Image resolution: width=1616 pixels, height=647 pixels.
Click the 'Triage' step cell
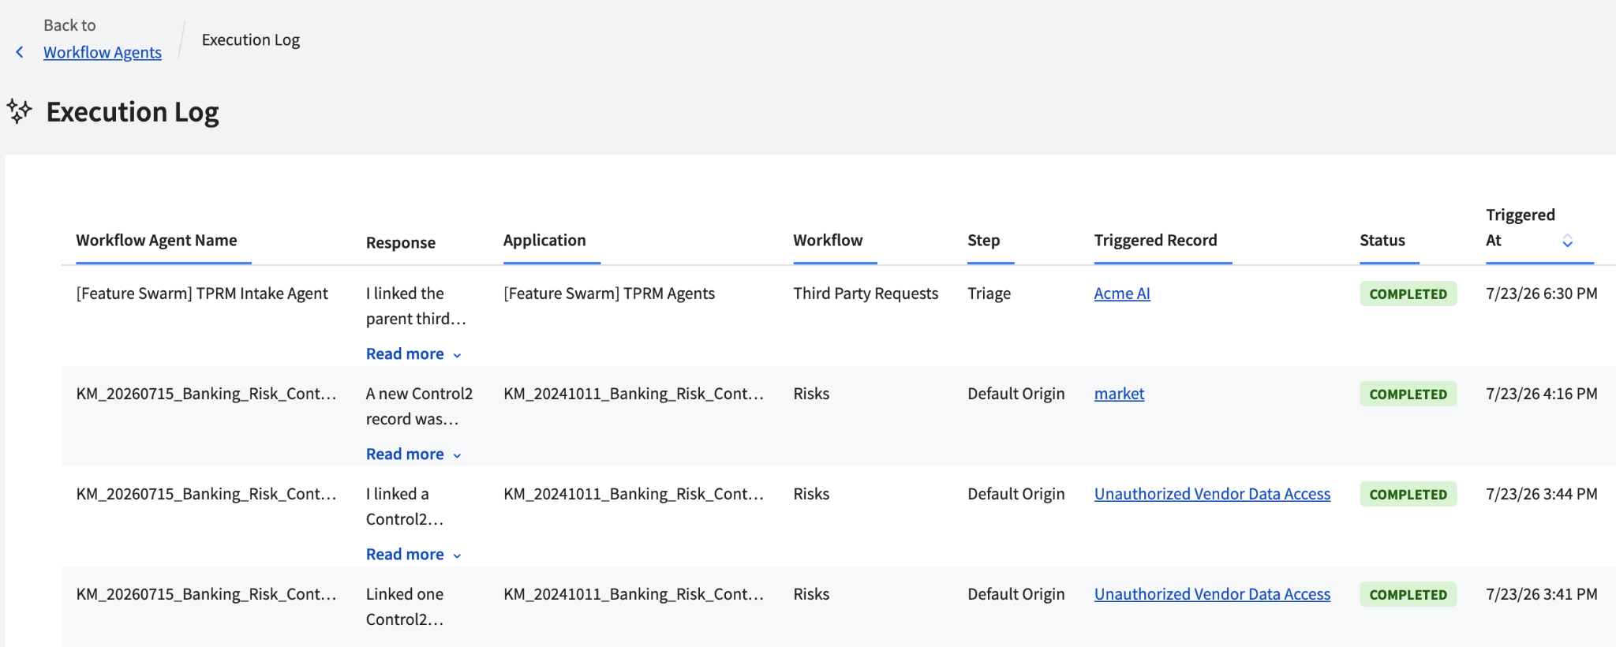pyautogui.click(x=989, y=294)
